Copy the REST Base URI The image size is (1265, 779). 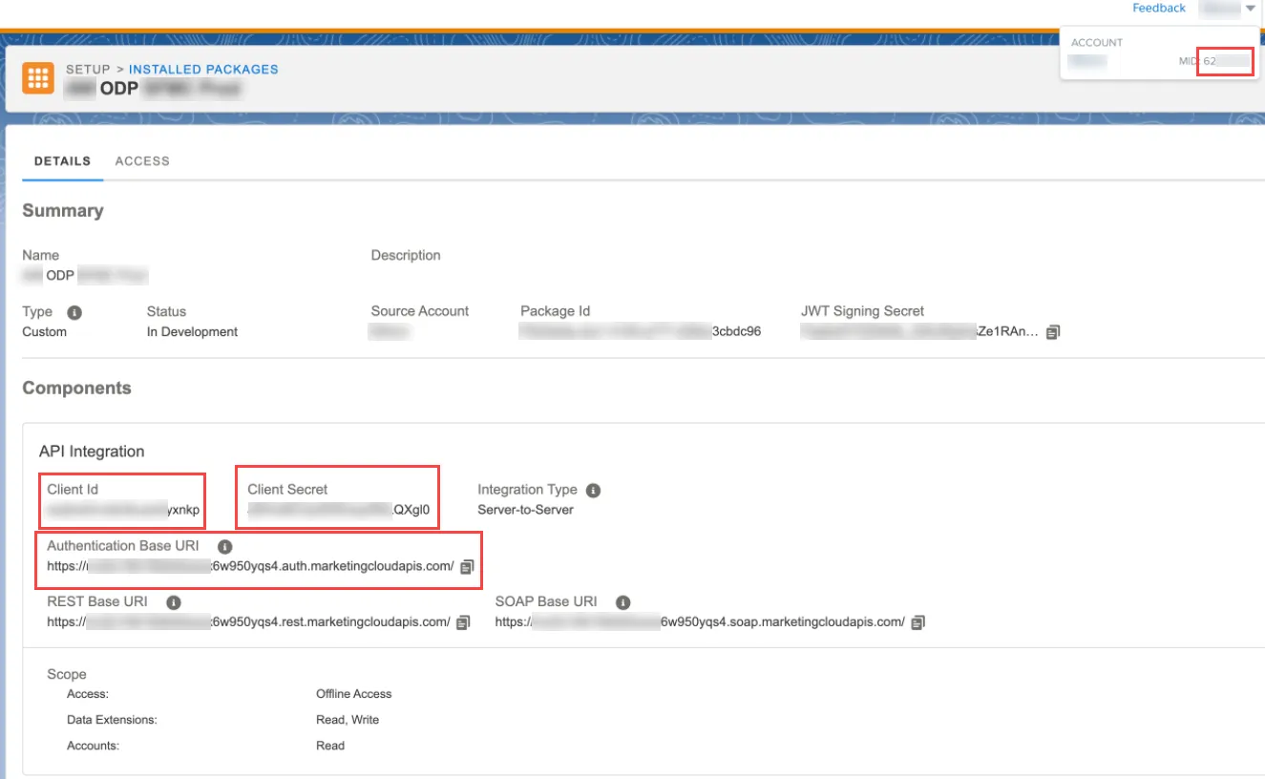click(x=463, y=622)
